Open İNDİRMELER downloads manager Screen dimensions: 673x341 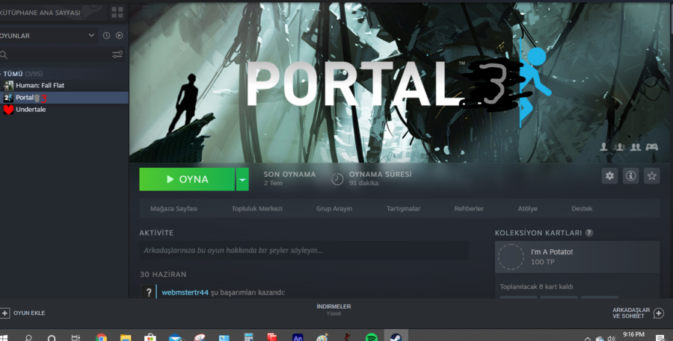(x=334, y=310)
